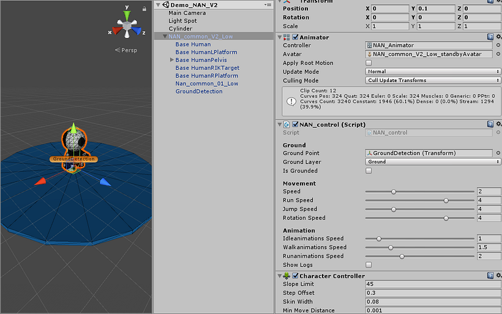Click the Animator component icon
Image resolution: width=502 pixels, height=314 pixels.
[x=287, y=37]
